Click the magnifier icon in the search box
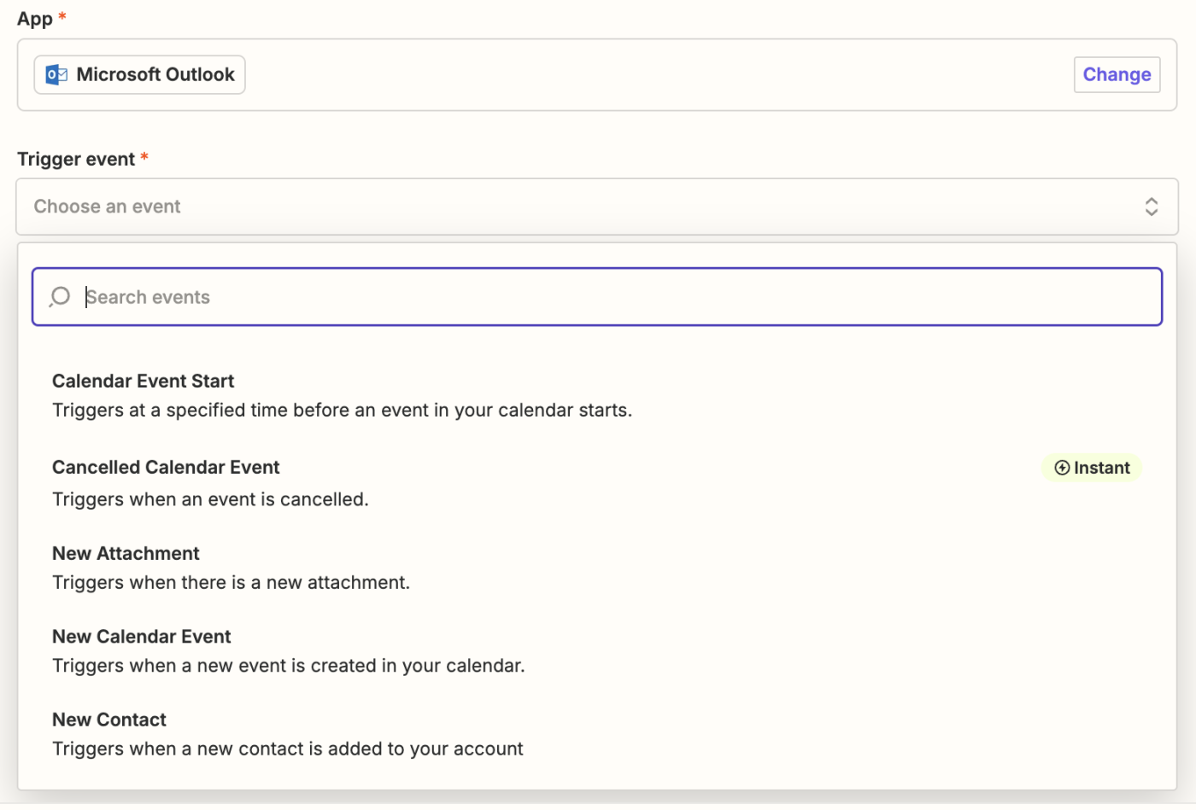Image resolution: width=1196 pixels, height=810 pixels. (x=60, y=297)
